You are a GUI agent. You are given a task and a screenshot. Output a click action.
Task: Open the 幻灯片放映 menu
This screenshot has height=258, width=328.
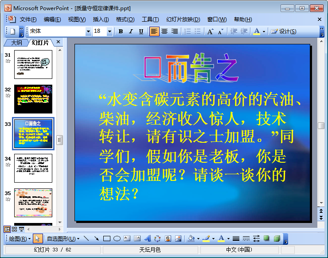183,20
